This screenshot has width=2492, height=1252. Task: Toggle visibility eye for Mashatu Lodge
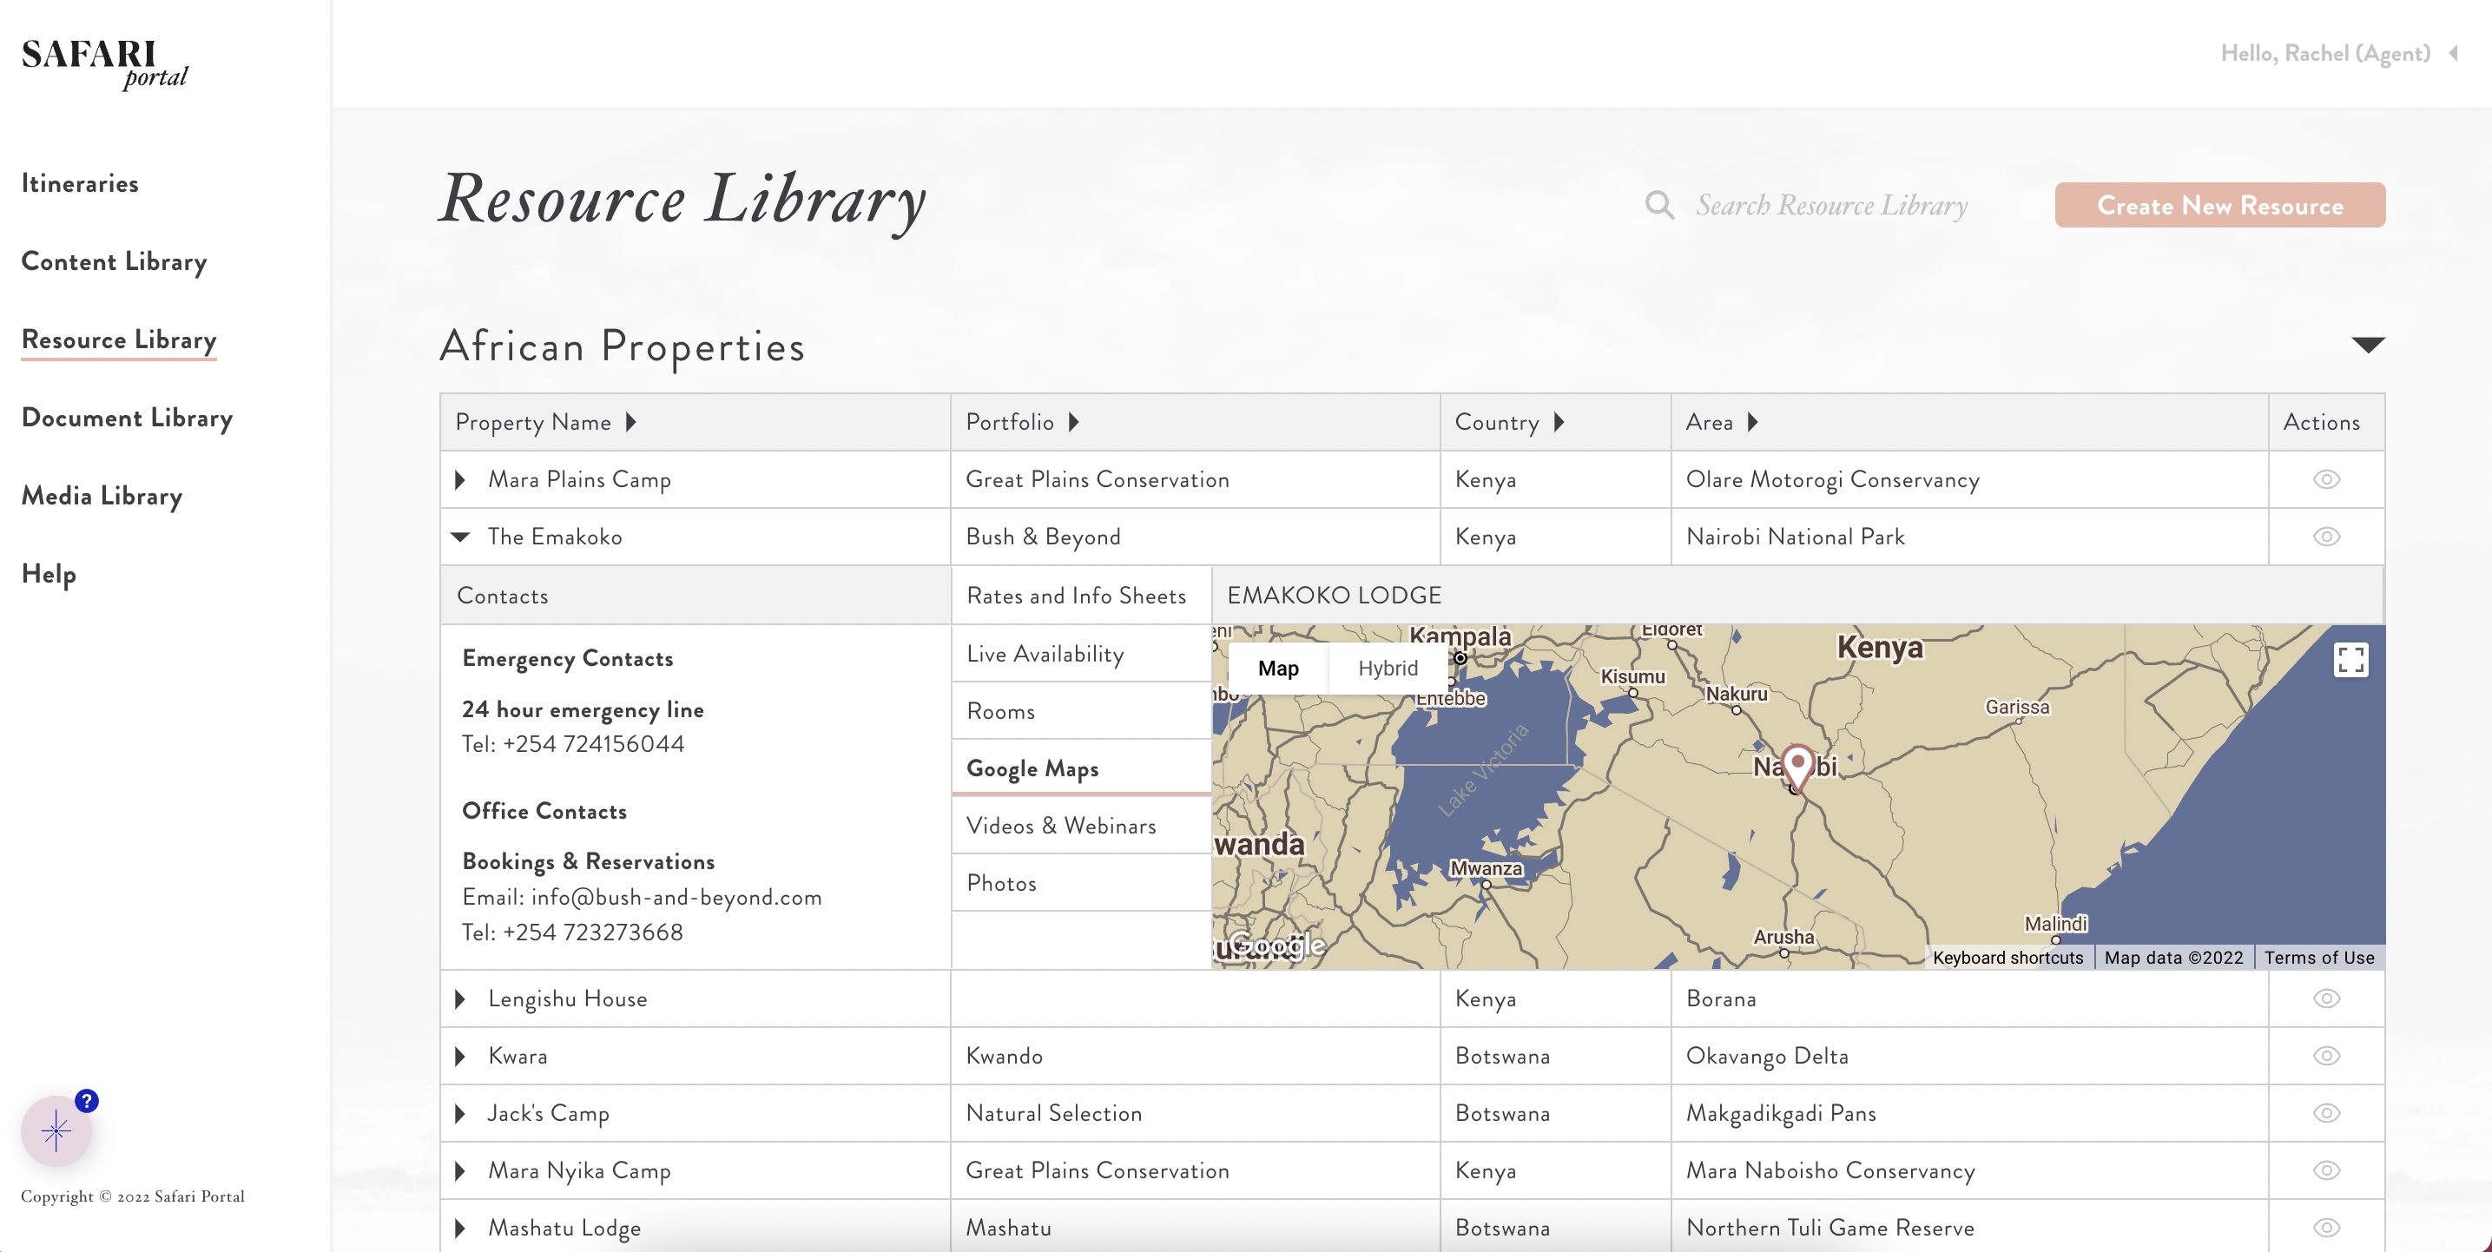2326,1227
